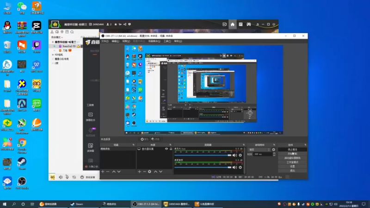The width and height of the screenshot is (370, 208).
Task: Click home icon in voice chat window header
Action: point(233,24)
